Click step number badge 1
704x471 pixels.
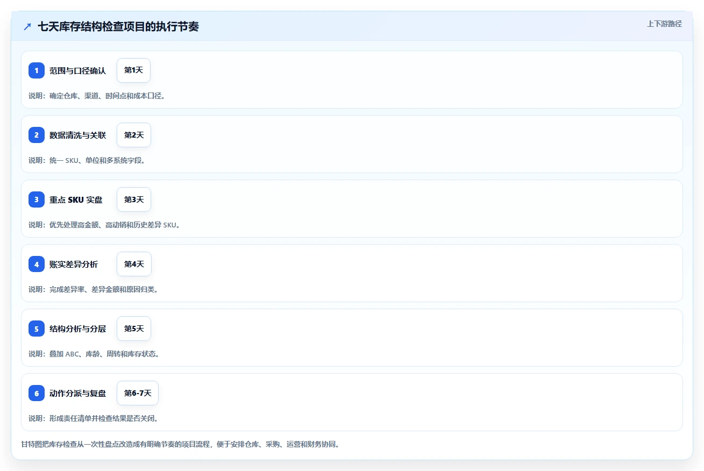click(37, 70)
